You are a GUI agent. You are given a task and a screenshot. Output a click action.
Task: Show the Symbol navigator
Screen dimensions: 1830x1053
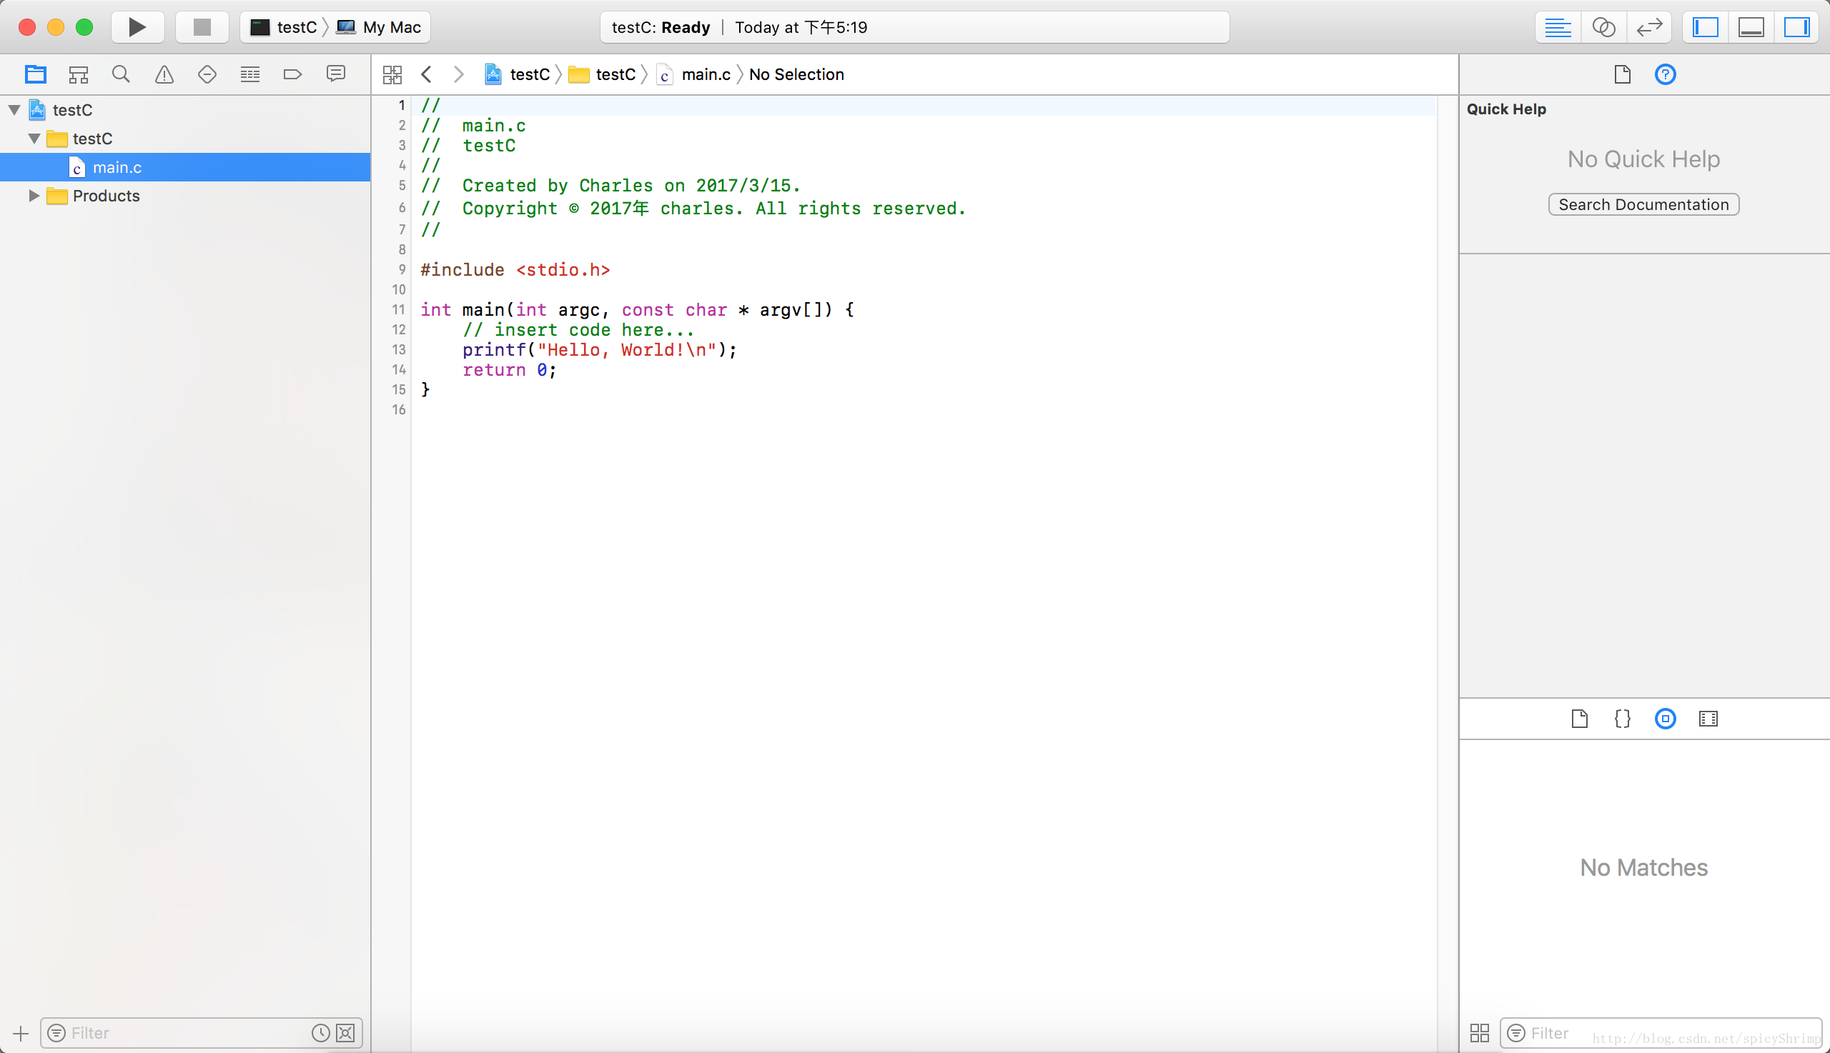(x=78, y=74)
